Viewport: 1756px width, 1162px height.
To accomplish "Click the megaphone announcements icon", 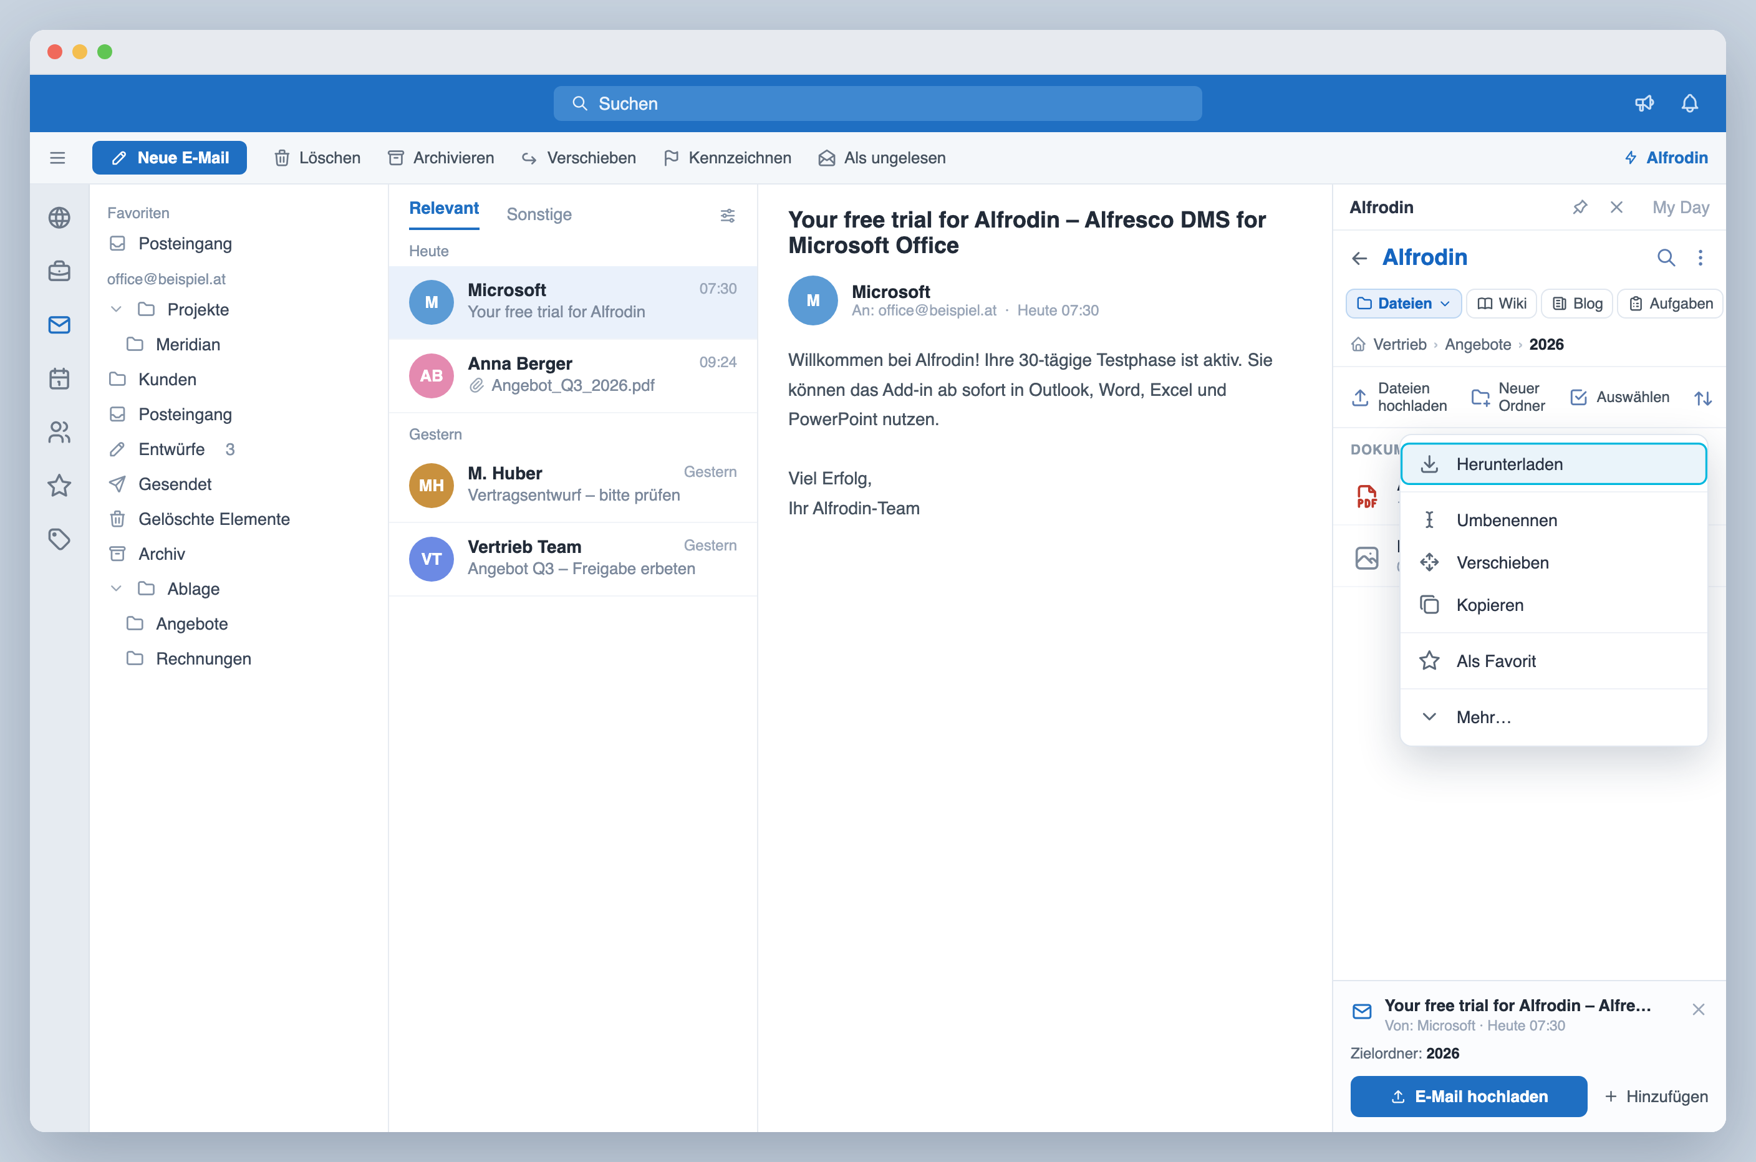I will (1644, 103).
